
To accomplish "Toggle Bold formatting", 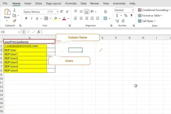I will (26, 18).
